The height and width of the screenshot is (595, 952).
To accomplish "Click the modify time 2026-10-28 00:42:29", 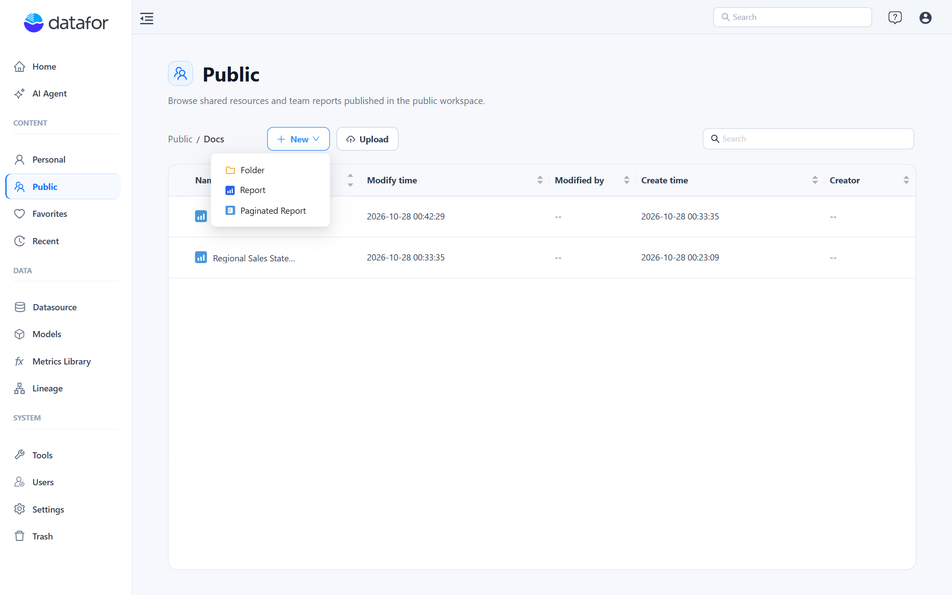I will [405, 216].
